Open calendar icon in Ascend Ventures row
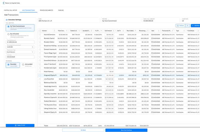Image resolution: width=200 pixels, height=132 pixels. 152,35
